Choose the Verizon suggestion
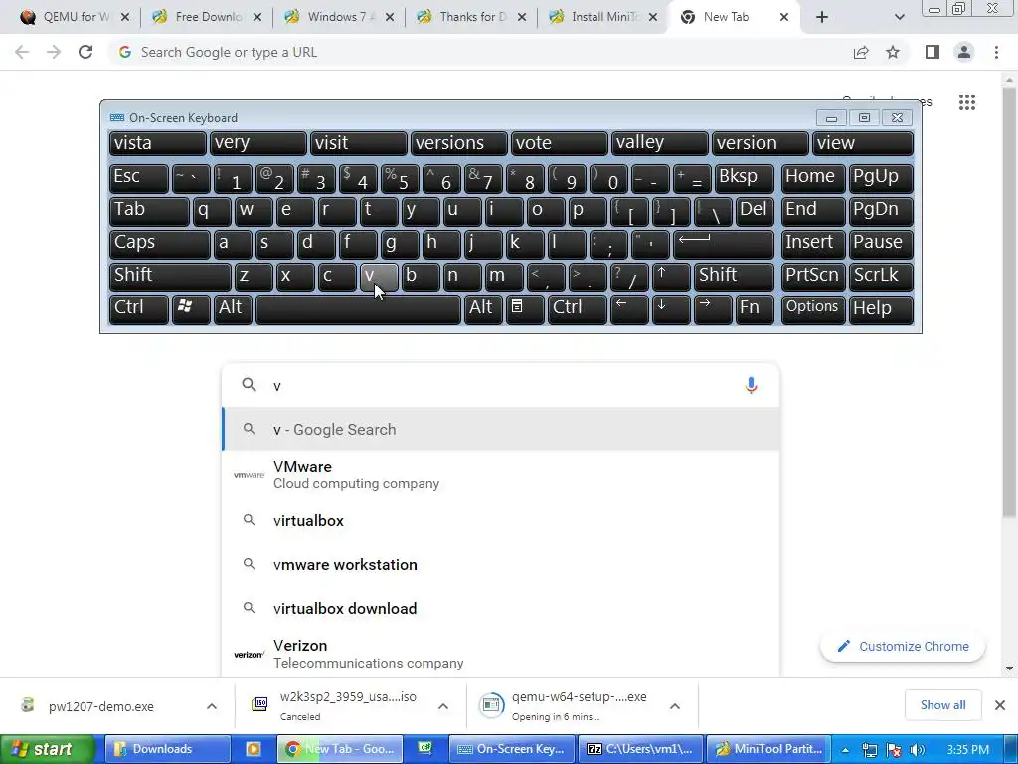The height and width of the screenshot is (764, 1018). pos(501,654)
